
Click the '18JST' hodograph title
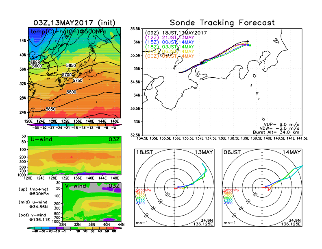(x=144, y=152)
